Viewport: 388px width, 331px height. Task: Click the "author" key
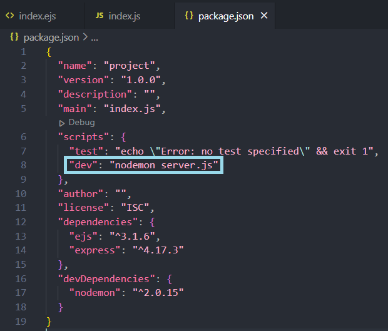pos(81,194)
